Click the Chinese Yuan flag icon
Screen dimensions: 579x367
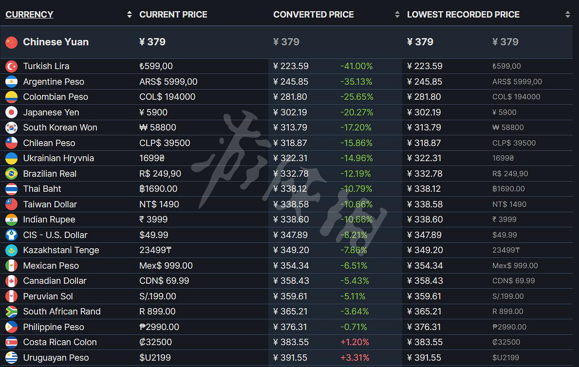click(12, 42)
